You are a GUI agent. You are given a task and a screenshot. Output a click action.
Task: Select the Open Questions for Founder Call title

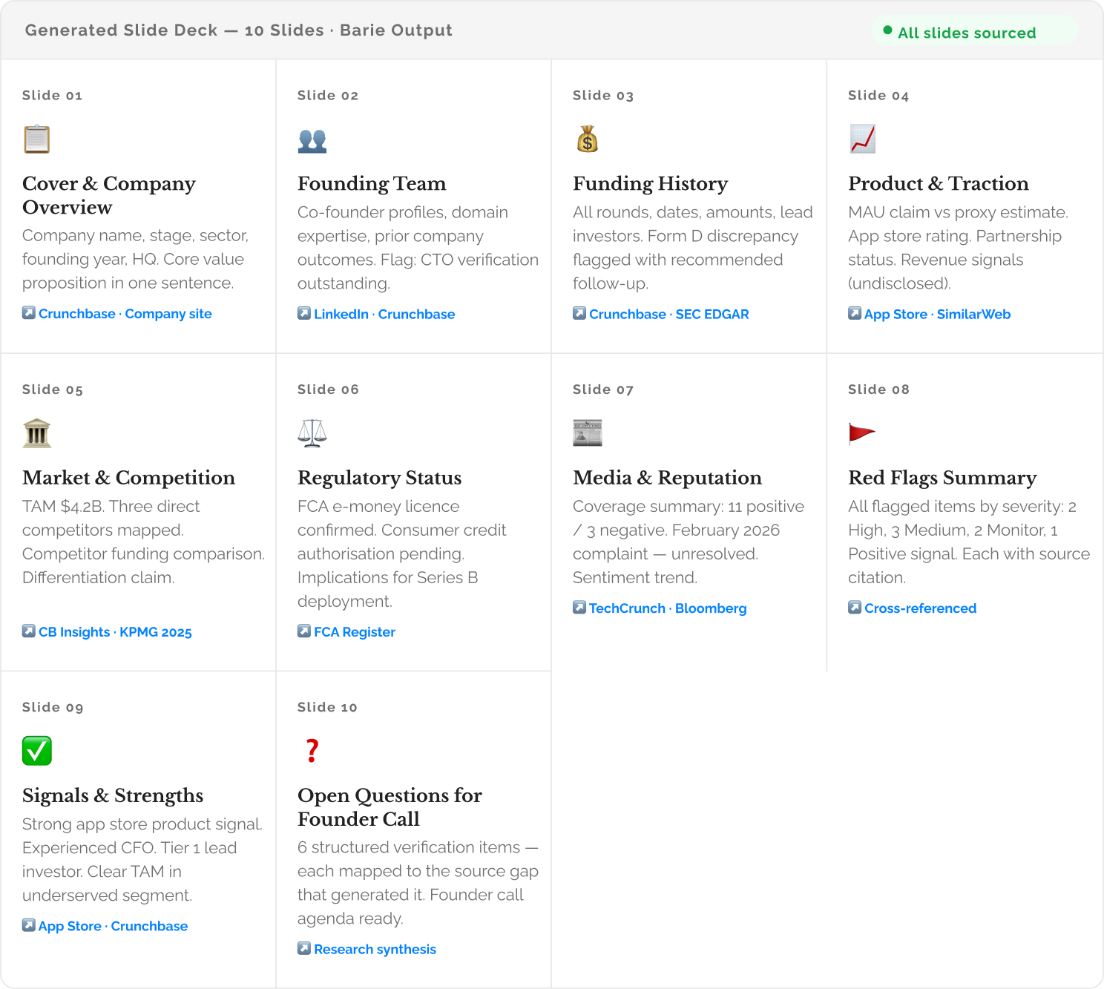(390, 807)
